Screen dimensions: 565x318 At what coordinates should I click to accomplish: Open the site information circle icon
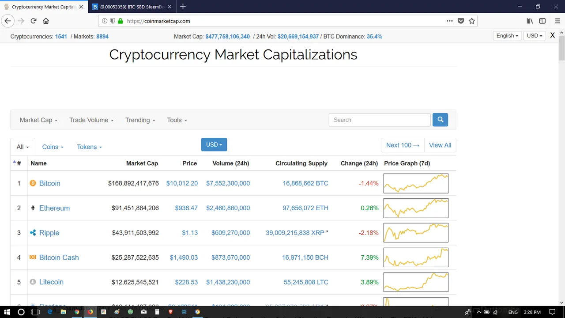tap(105, 21)
